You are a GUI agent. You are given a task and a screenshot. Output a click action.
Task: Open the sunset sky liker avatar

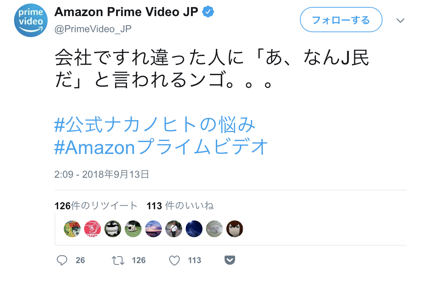click(x=153, y=229)
